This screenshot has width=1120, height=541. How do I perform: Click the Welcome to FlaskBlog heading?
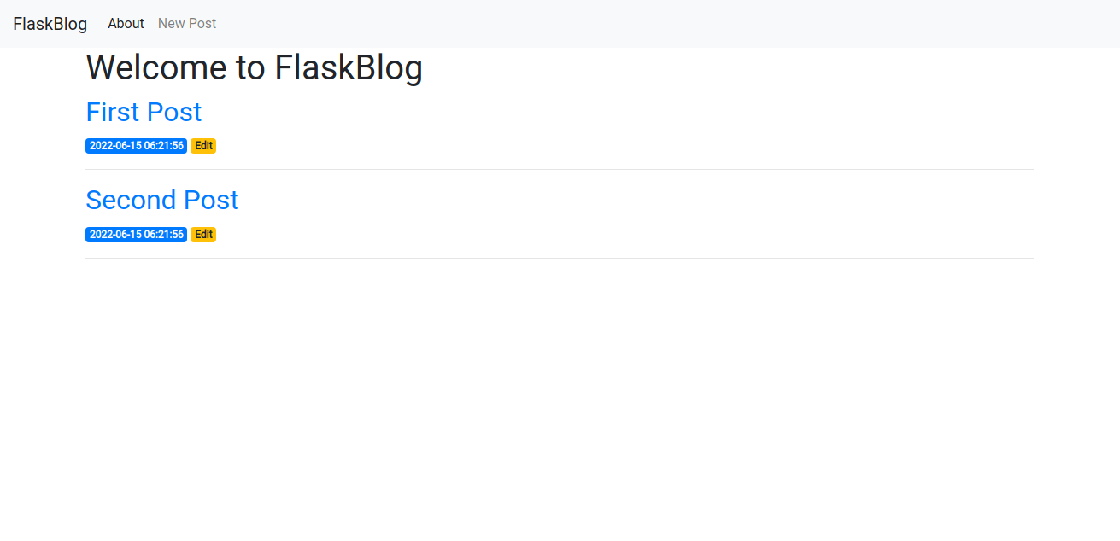coord(254,67)
